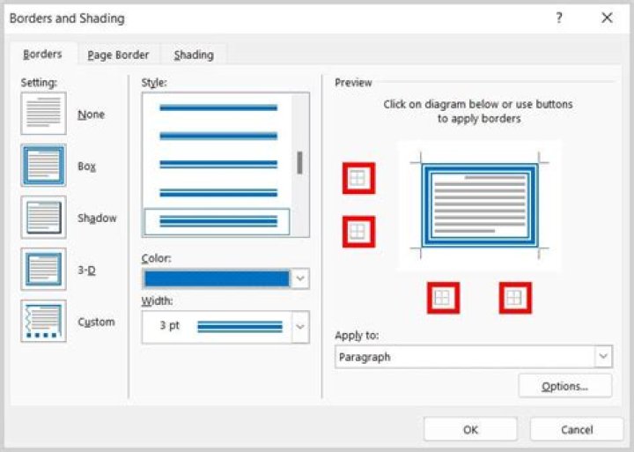Choose the Box border setting icon
The height and width of the screenshot is (452, 634).
(x=43, y=165)
